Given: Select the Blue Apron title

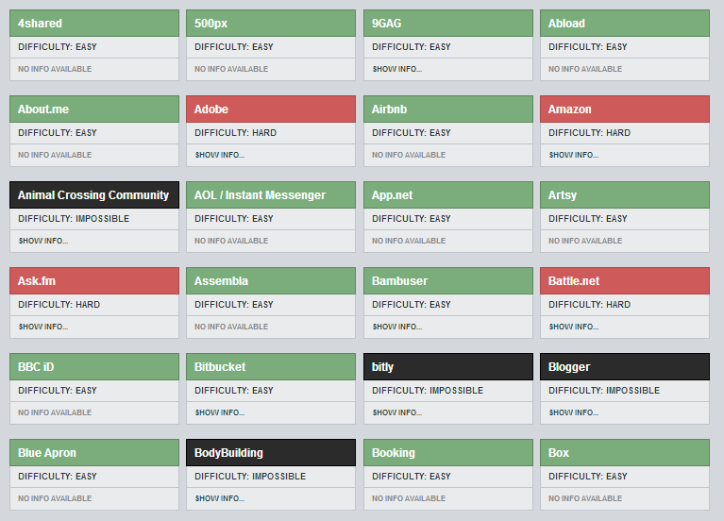Looking at the screenshot, I should pyautogui.click(x=47, y=453).
